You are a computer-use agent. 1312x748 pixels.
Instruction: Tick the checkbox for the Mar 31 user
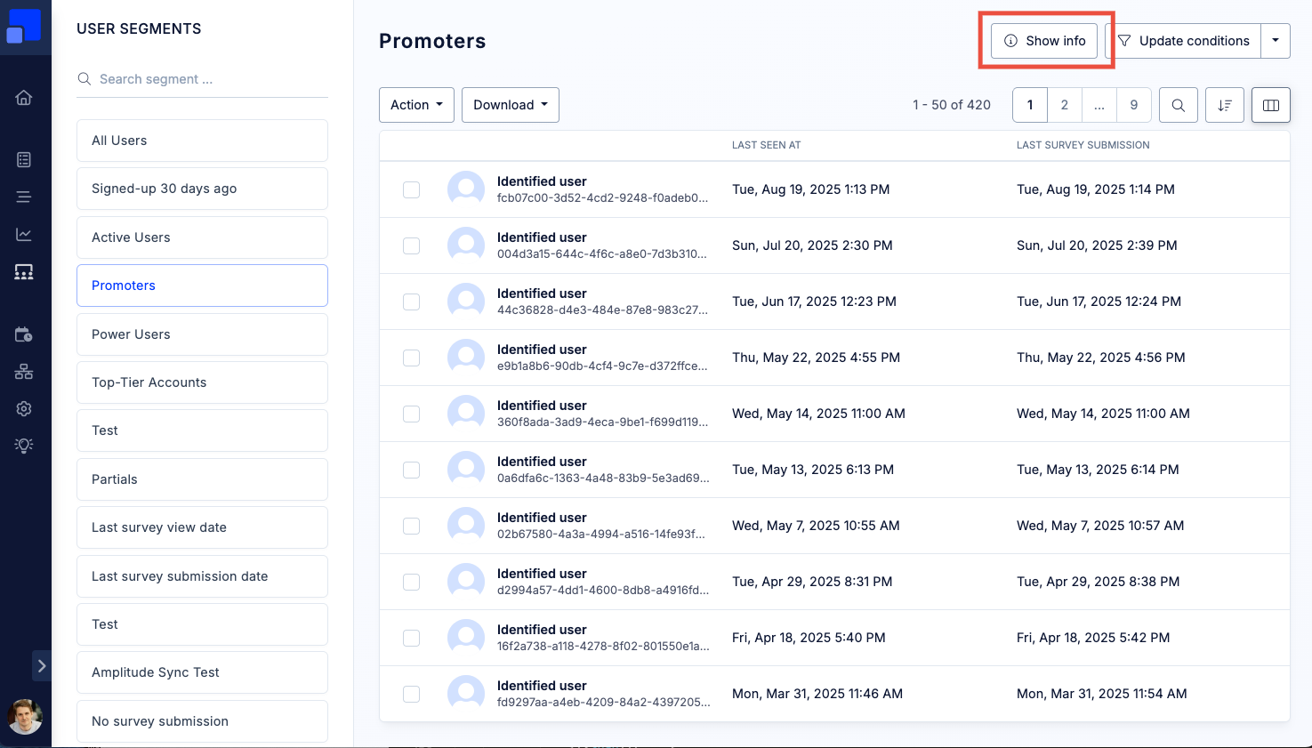click(411, 694)
